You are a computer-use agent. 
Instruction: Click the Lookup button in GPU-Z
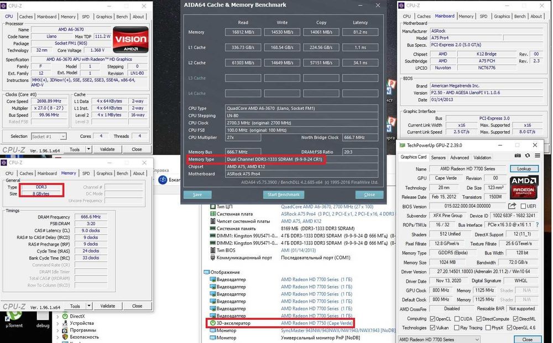pyautogui.click(x=524, y=169)
